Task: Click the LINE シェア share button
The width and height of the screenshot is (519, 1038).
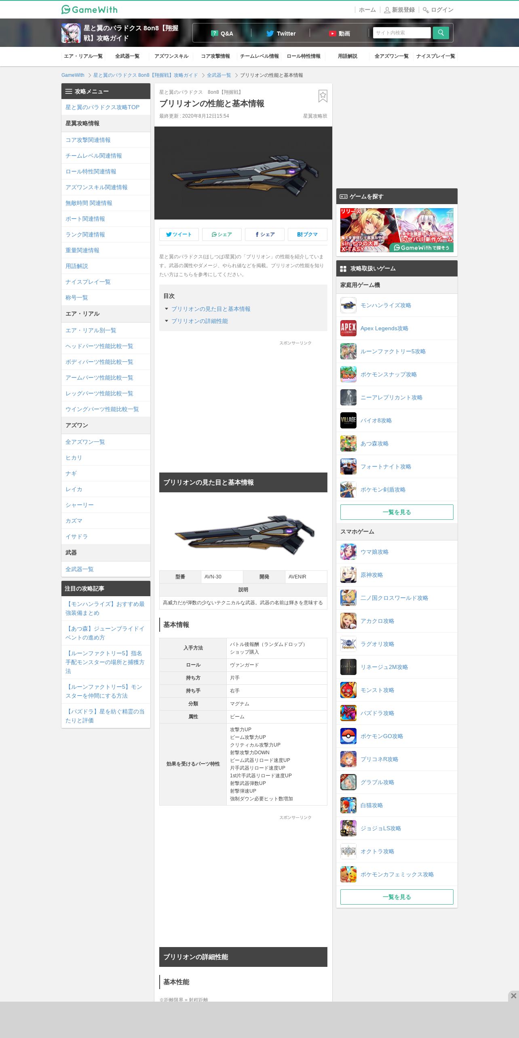Action: (x=222, y=234)
